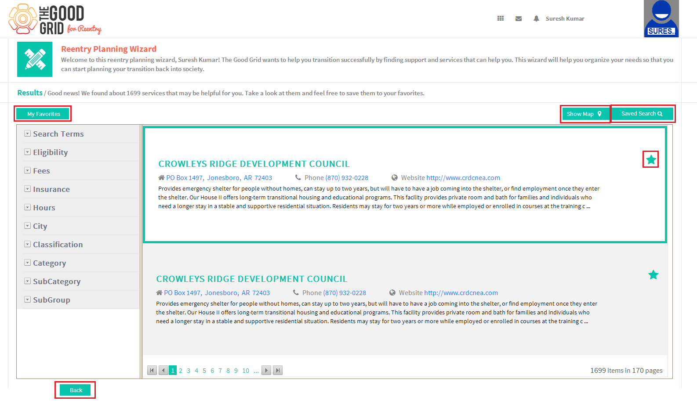
Task: Go to results page 7
Action: pyautogui.click(x=220, y=371)
